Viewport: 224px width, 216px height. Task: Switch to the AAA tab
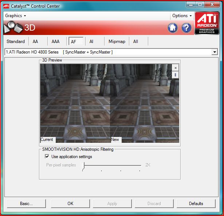55,42
